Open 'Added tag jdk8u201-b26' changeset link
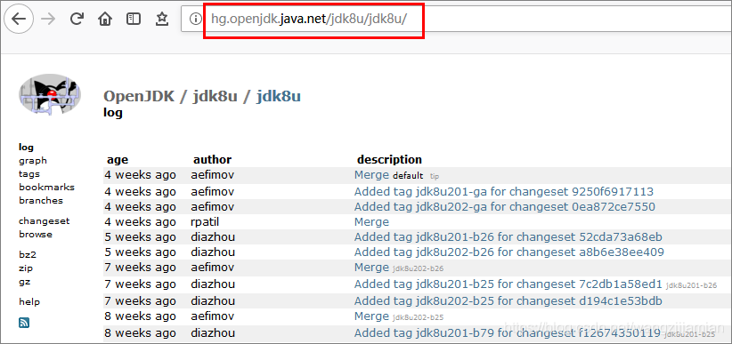Viewport: 732px width, 344px height. pyautogui.click(x=508, y=237)
